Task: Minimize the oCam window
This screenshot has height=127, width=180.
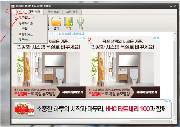Action: coord(171,6)
